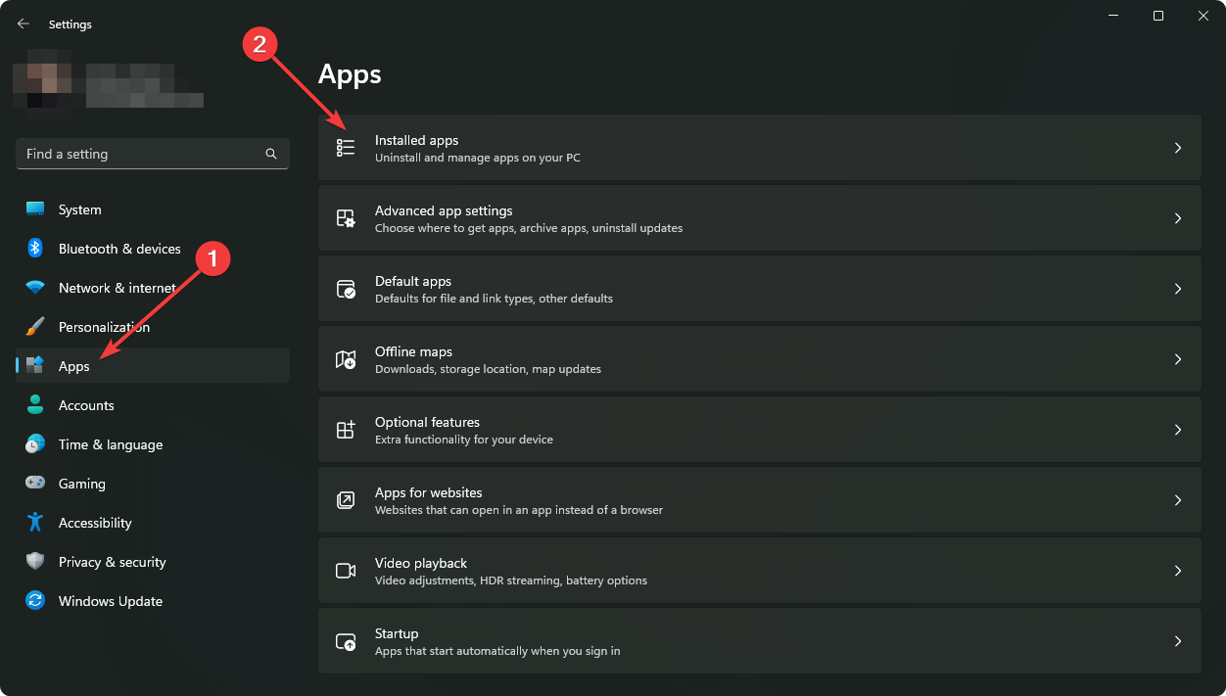The height and width of the screenshot is (696, 1226).
Task: Expand Startup with its chevron arrow
Action: (x=1178, y=641)
